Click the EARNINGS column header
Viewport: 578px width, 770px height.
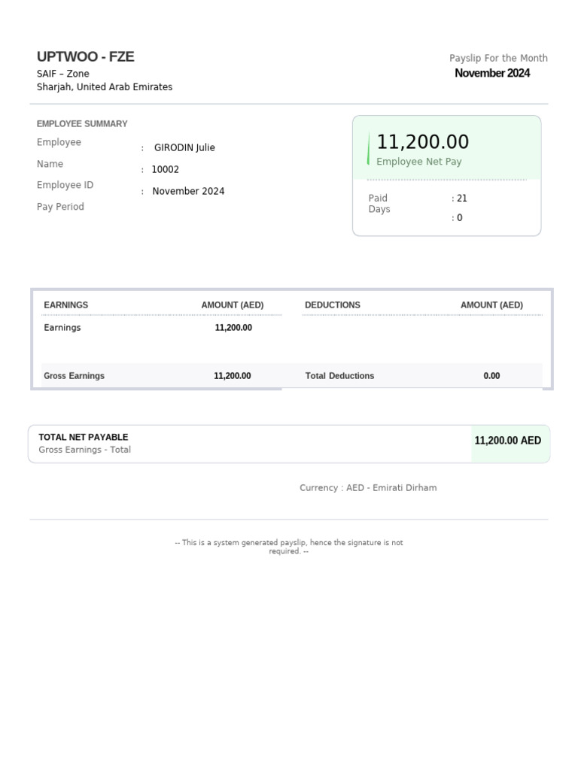pyautogui.click(x=66, y=305)
